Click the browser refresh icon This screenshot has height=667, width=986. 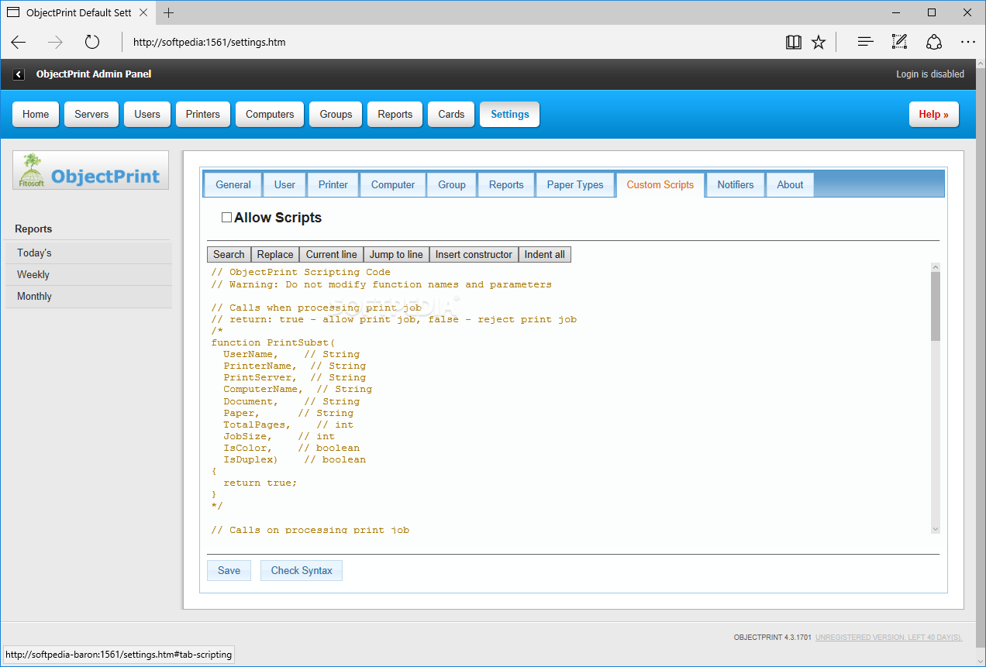(x=92, y=42)
